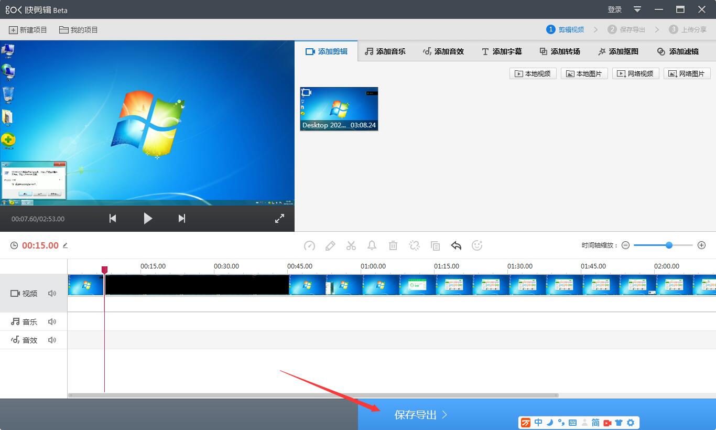Open the speed adjustment gauge tool
Screen dimensions: 716x430
tap(309, 245)
